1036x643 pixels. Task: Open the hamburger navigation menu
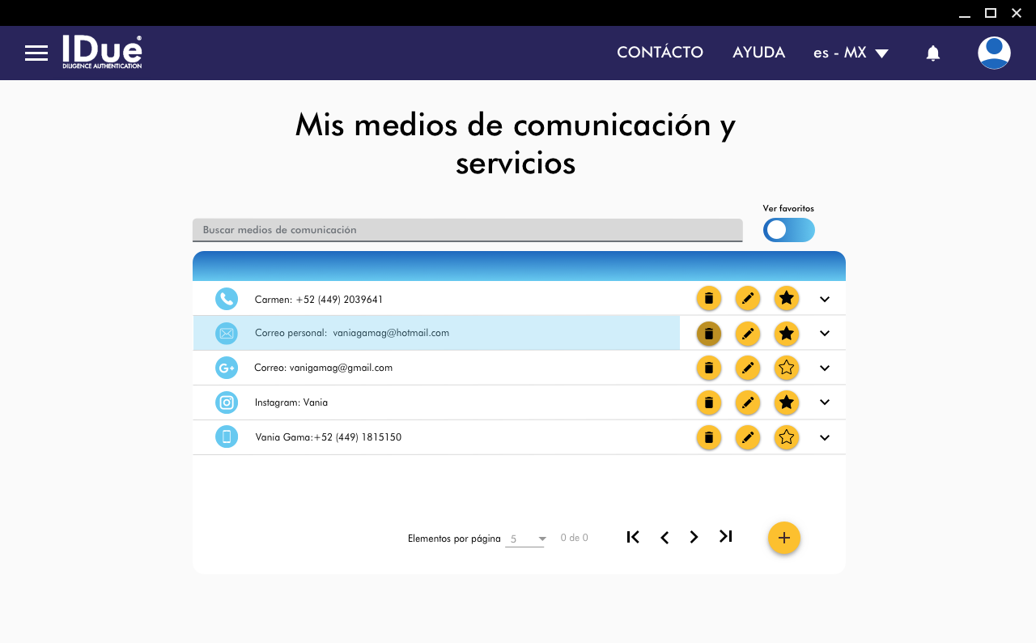[x=36, y=53]
